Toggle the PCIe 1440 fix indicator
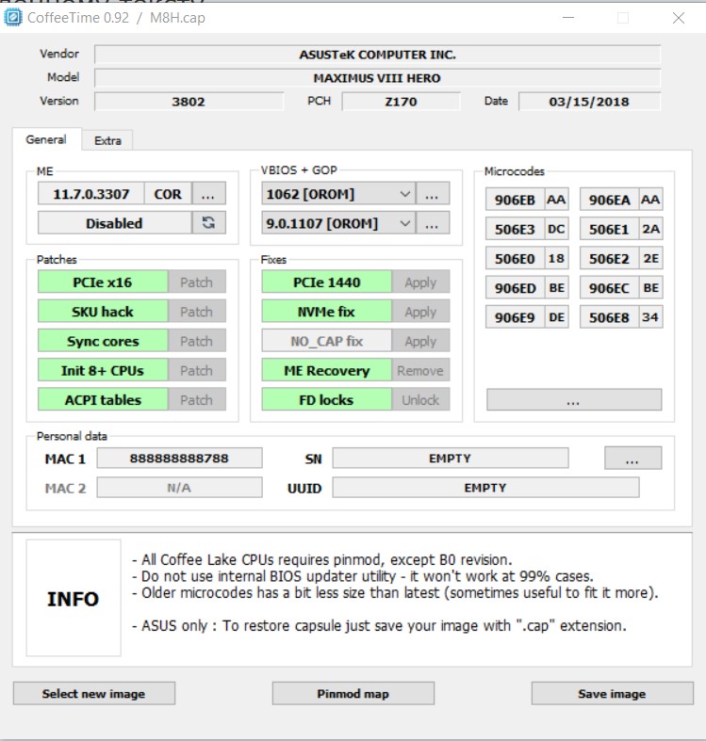The height and width of the screenshot is (741, 706). 326,282
